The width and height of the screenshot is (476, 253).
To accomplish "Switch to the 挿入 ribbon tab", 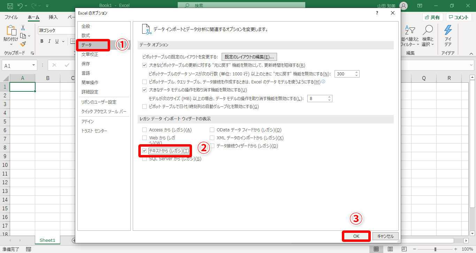I will (x=53, y=17).
